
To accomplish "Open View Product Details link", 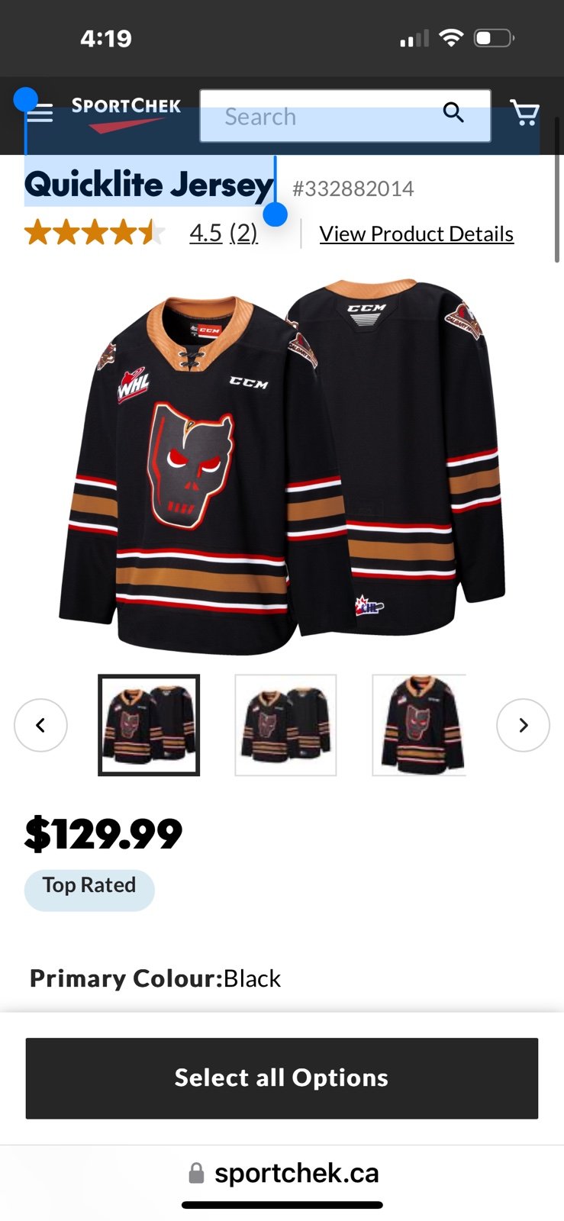I will point(417,234).
